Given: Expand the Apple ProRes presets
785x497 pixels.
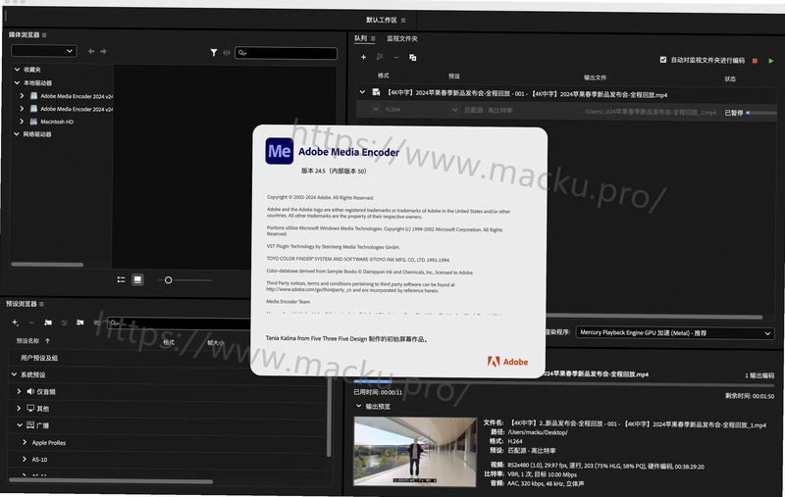Looking at the screenshot, I should 24,442.
